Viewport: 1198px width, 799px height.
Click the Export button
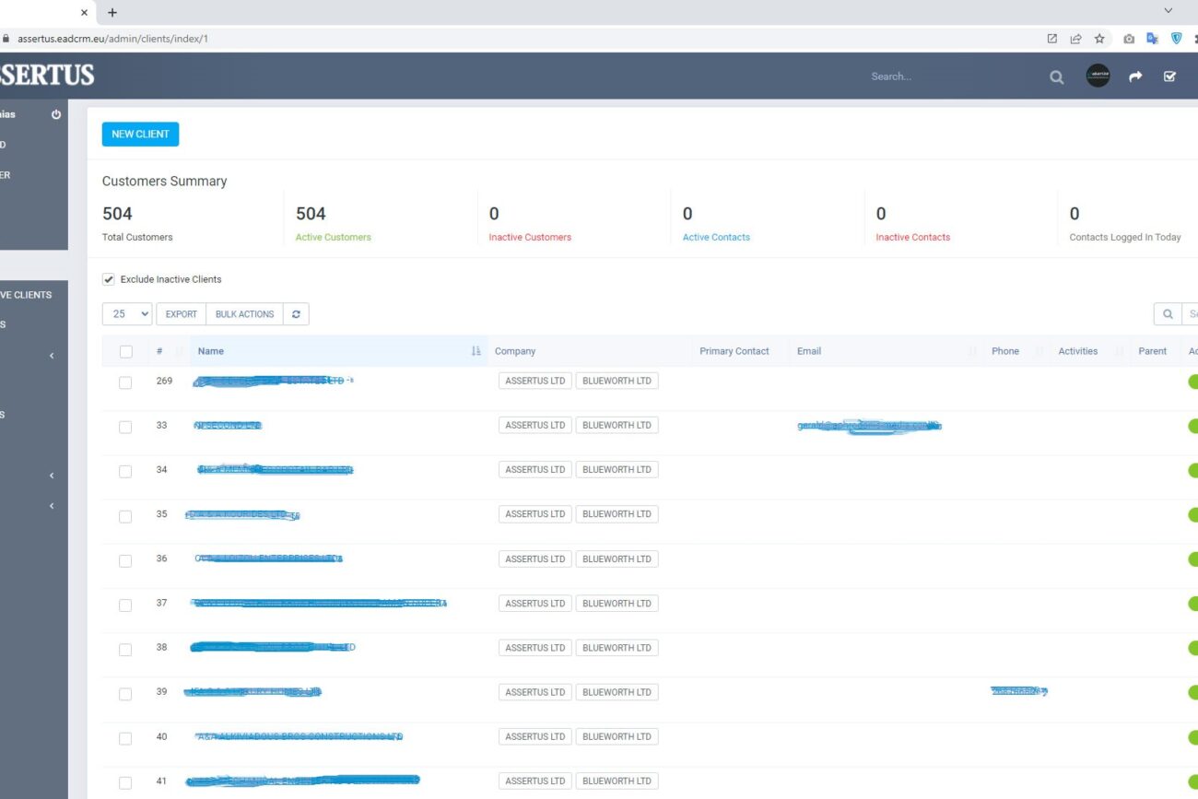coord(181,314)
